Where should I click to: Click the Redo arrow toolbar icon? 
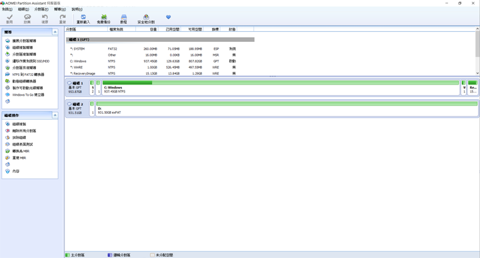point(63,17)
